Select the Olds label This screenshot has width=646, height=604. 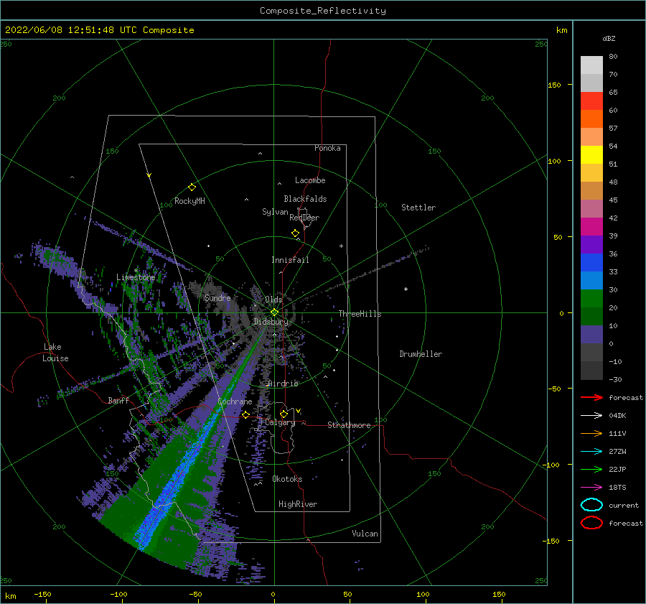tap(273, 299)
